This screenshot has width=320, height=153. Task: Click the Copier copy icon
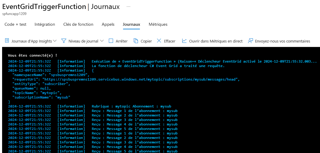point(136,41)
